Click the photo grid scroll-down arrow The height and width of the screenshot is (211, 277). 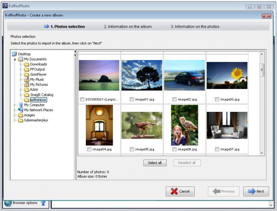pyautogui.click(x=262, y=153)
